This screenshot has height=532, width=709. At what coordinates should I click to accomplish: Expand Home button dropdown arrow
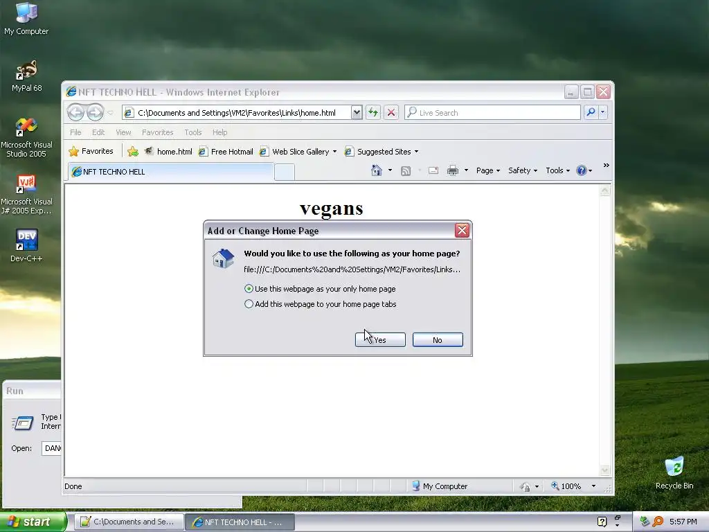coord(391,170)
